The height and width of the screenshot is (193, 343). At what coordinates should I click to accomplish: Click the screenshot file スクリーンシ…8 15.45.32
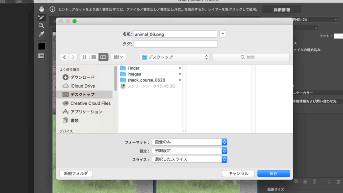pos(151,86)
